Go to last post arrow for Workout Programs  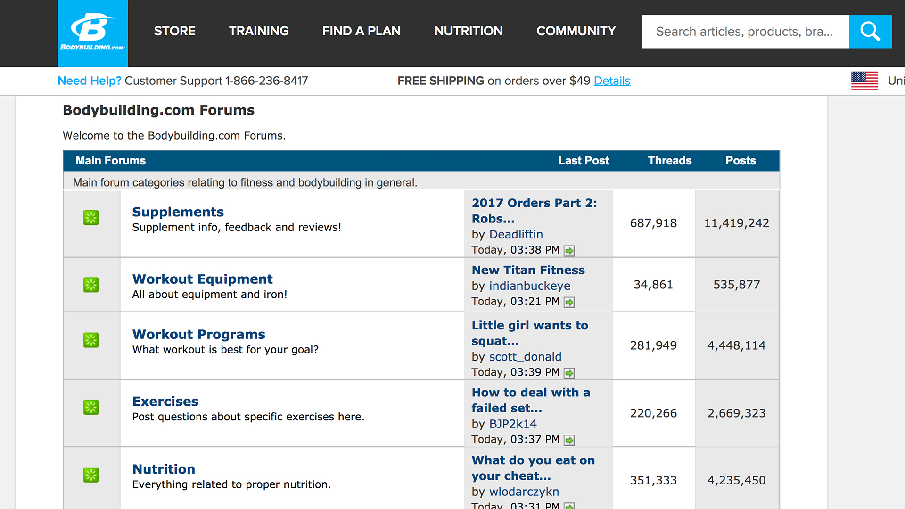pos(569,373)
